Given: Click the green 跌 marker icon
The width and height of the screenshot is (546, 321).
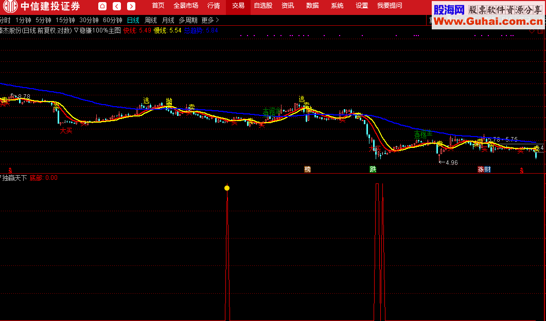Looking at the screenshot, I should pyautogui.click(x=373, y=170).
